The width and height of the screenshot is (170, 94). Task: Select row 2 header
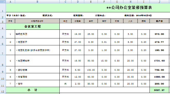click(x=3, y=15)
